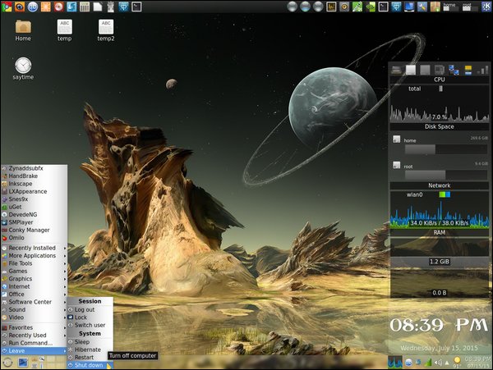The height and width of the screenshot is (370, 493).
Task: Launch the calculator from top panel
Action: coord(85,7)
